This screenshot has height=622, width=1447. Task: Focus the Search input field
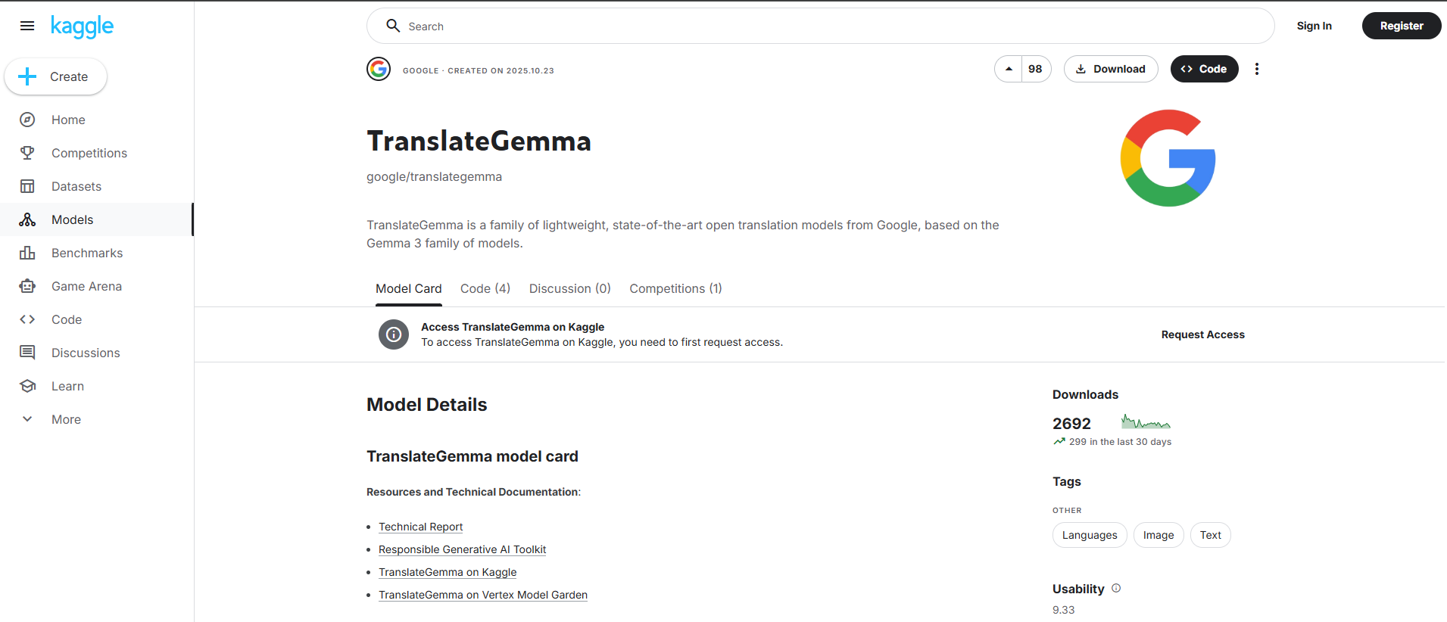821,26
